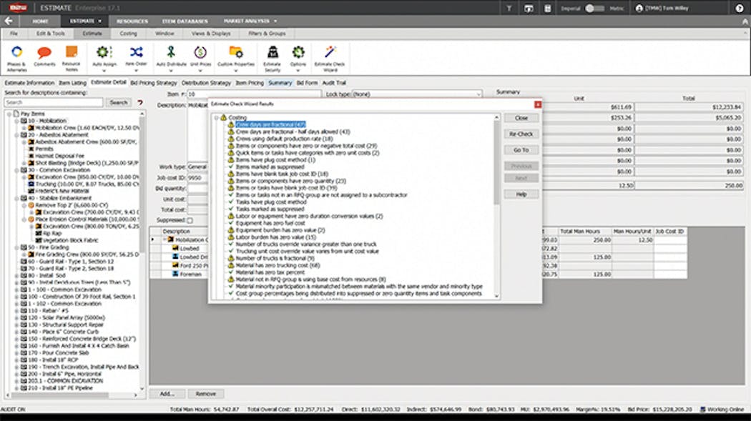Click the Item # input field
The image size is (751, 421).
pos(253,94)
